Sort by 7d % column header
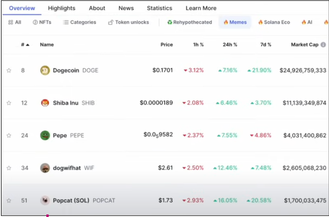The height and width of the screenshot is (217, 329). click(x=266, y=45)
